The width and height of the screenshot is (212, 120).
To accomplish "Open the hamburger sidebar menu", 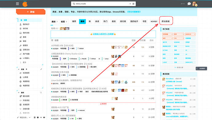I will pos(18,4).
